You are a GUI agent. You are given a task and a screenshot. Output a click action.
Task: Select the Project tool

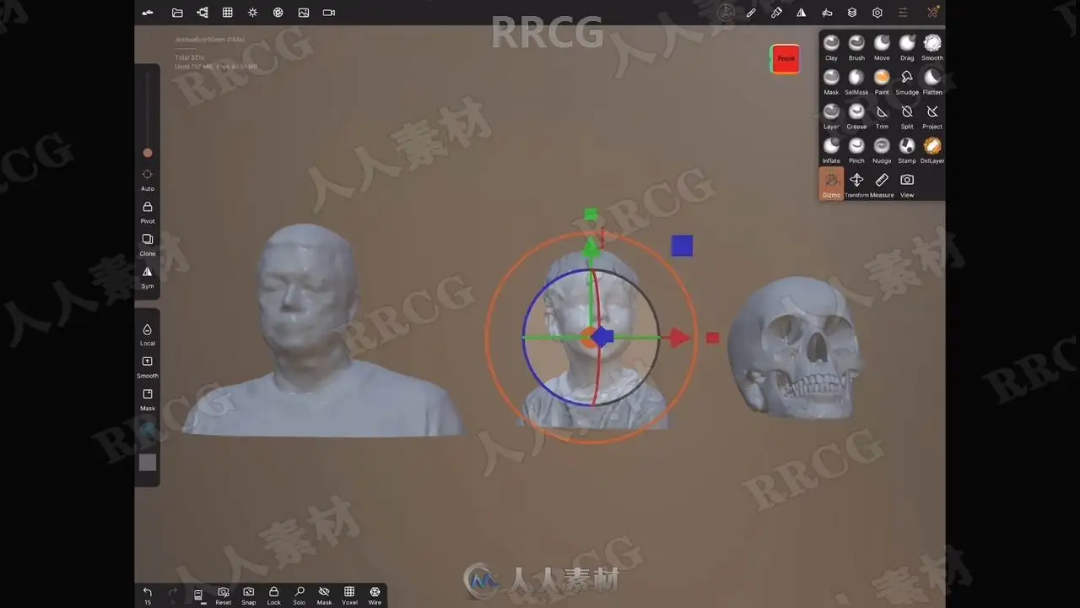coord(932,117)
